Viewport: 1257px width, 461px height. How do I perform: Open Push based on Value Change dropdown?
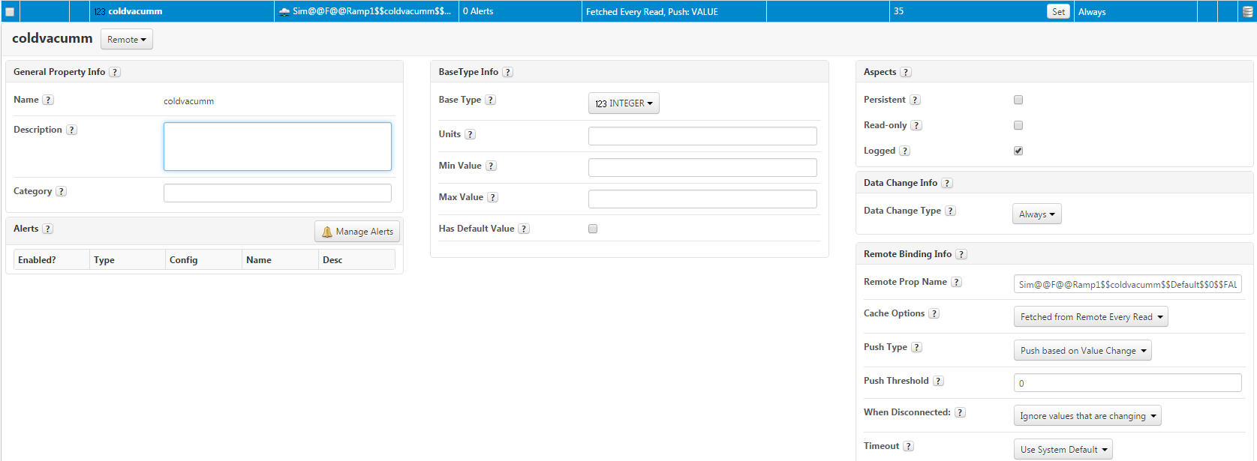(1083, 351)
